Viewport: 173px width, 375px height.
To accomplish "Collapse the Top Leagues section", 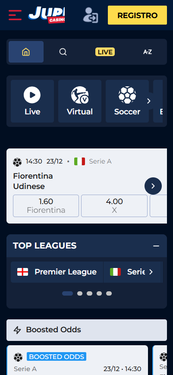I will (156, 246).
